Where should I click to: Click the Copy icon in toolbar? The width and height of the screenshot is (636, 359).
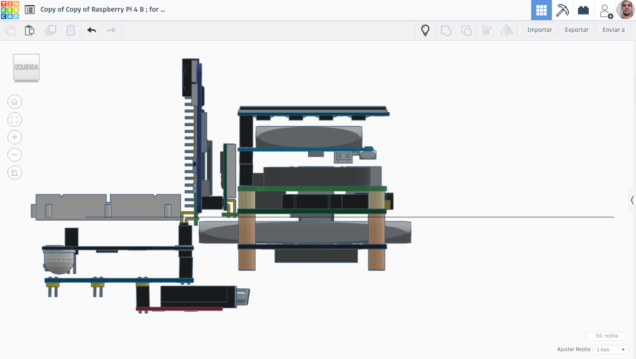[10, 30]
